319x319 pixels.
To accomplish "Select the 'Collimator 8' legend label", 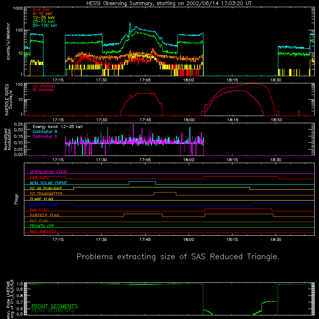I will (45, 132).
